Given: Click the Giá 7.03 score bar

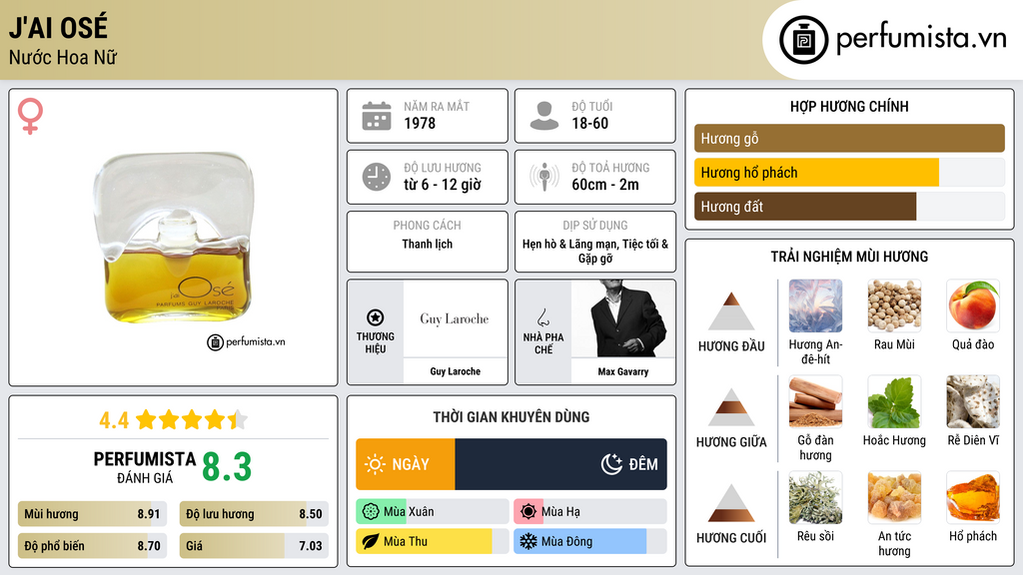Looking at the screenshot, I should coord(254,546).
